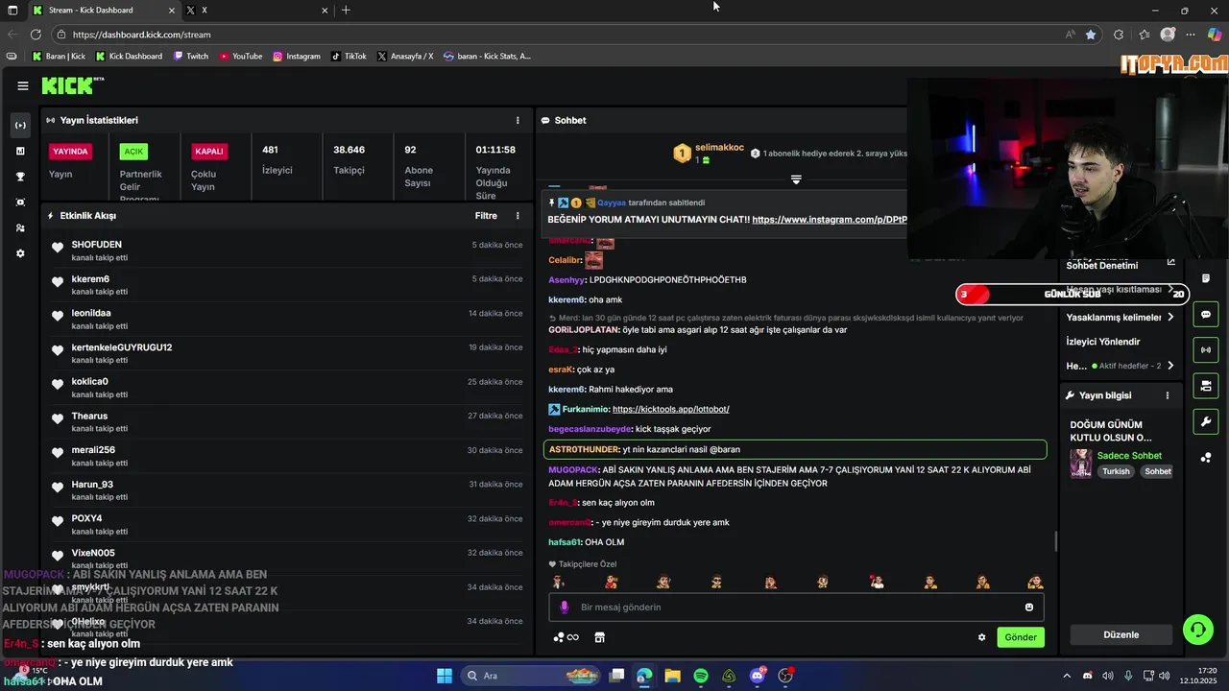
Task: Open the Instagram bookmark
Action: [297, 57]
